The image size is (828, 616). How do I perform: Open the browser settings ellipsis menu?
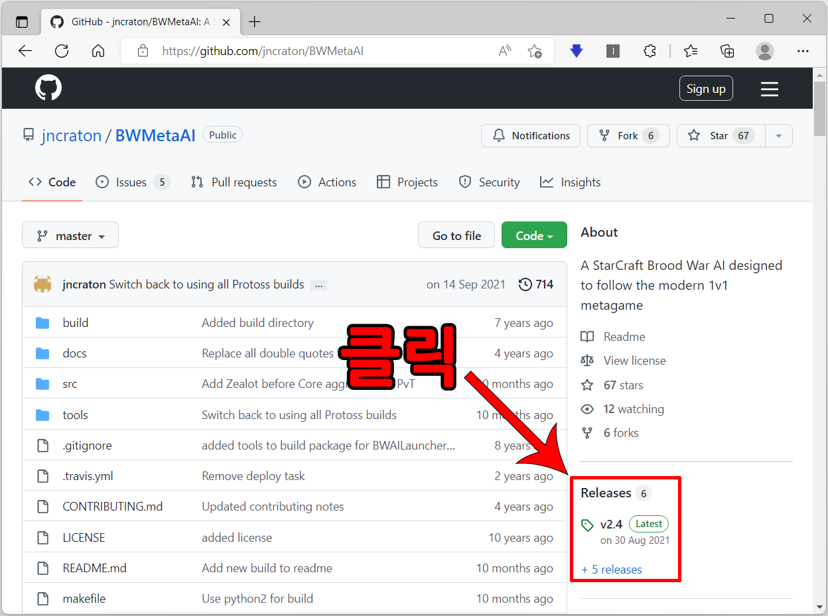pos(803,51)
